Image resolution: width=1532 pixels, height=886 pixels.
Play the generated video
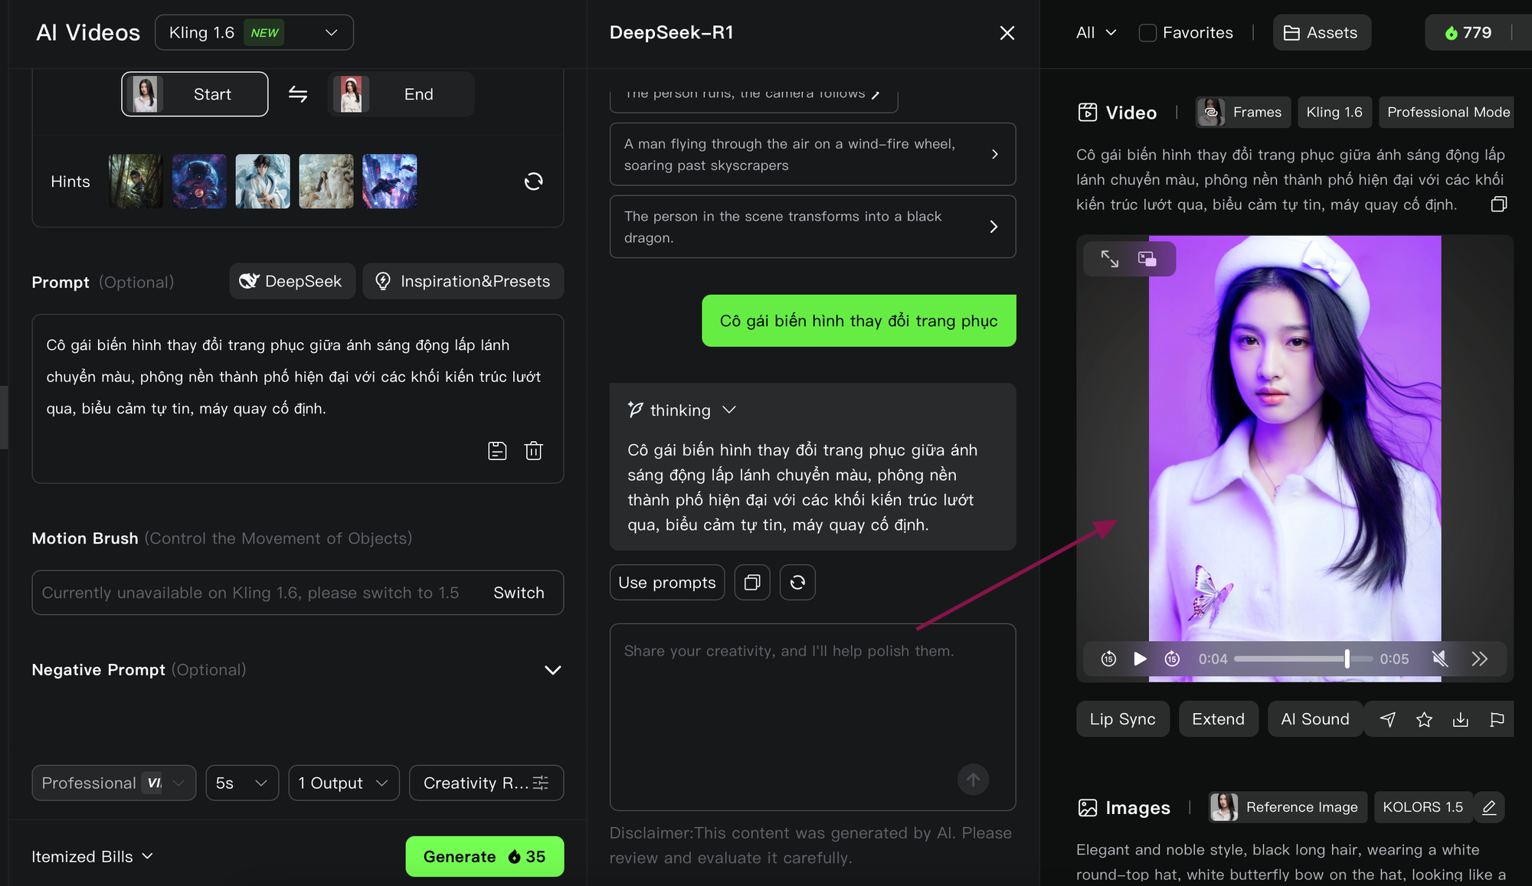click(x=1140, y=659)
